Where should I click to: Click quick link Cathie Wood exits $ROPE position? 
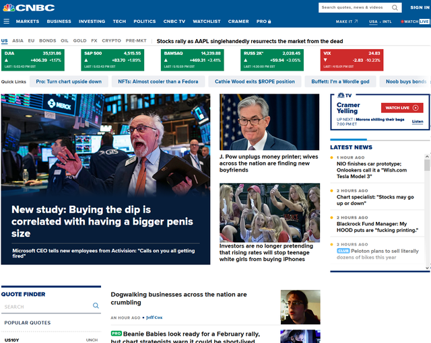point(255,81)
